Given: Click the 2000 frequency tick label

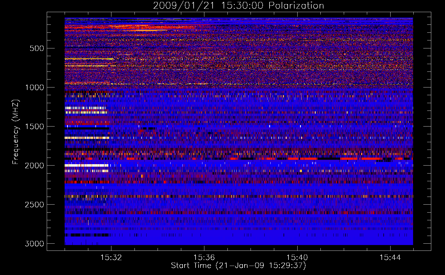Looking at the screenshot, I should click(34, 166).
